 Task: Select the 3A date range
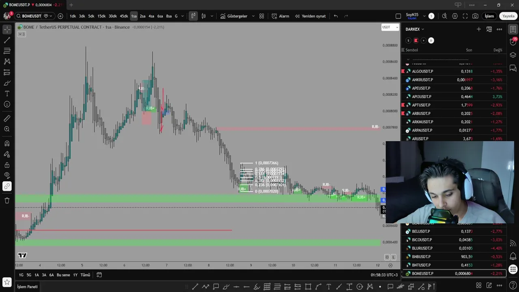point(44,275)
